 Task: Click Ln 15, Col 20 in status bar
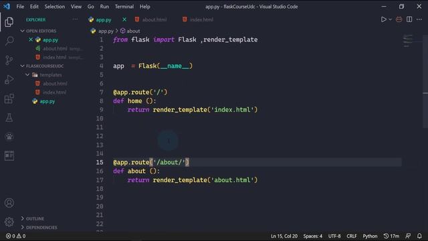pyautogui.click(x=284, y=236)
